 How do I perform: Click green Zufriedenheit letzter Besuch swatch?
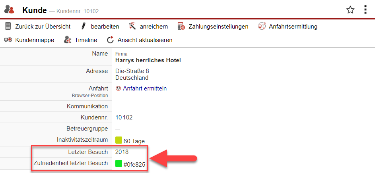pos(119,163)
